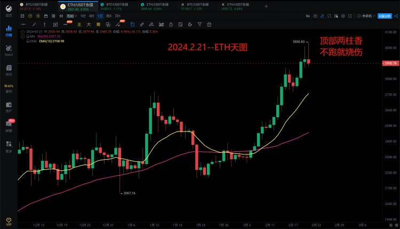
Task: Select the vertical line drawing tool
Action: (44, 24)
